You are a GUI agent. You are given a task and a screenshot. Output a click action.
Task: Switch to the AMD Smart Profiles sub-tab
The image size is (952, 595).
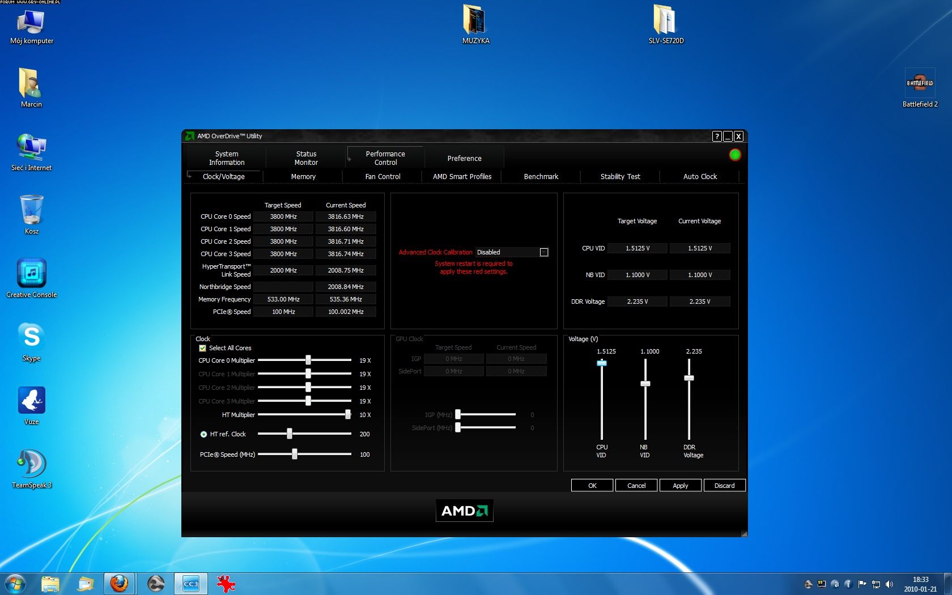point(462,177)
